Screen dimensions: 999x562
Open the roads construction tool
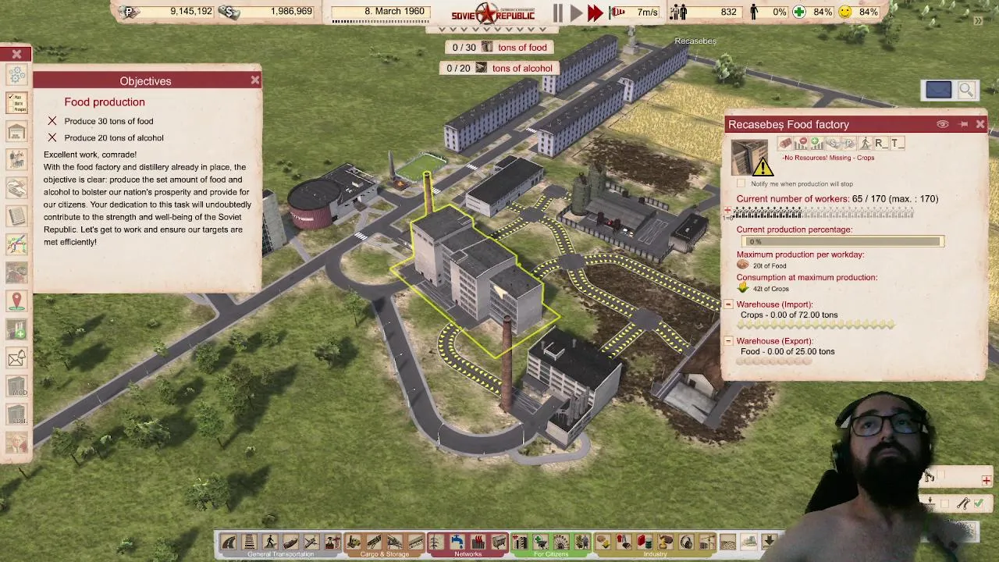[228, 541]
